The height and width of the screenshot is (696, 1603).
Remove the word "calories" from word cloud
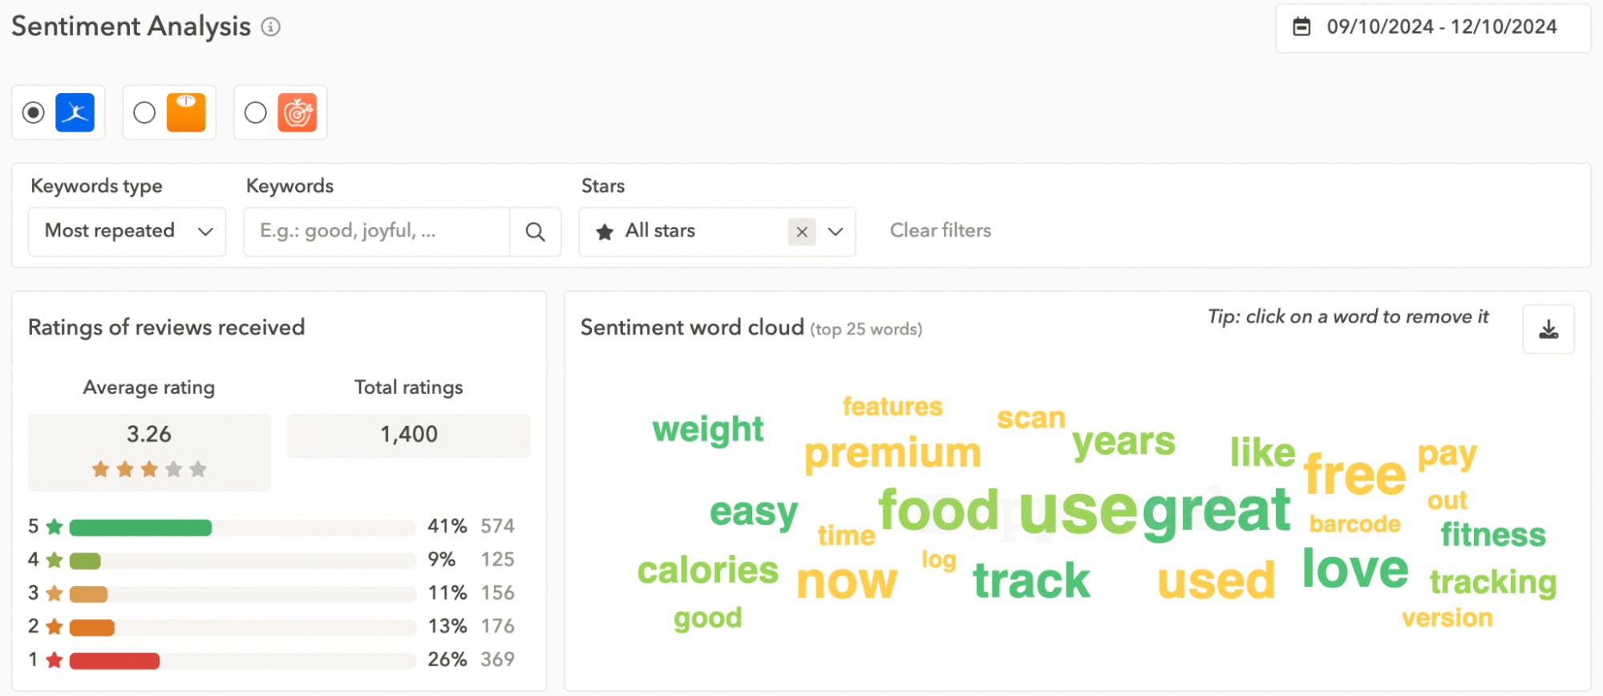pos(707,570)
